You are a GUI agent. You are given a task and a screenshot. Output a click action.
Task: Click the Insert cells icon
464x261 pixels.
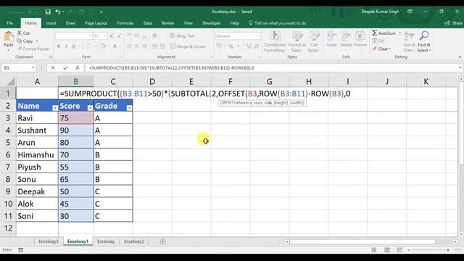[332, 36]
